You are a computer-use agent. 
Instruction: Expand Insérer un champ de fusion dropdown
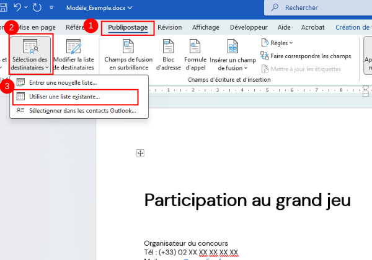click(x=232, y=54)
